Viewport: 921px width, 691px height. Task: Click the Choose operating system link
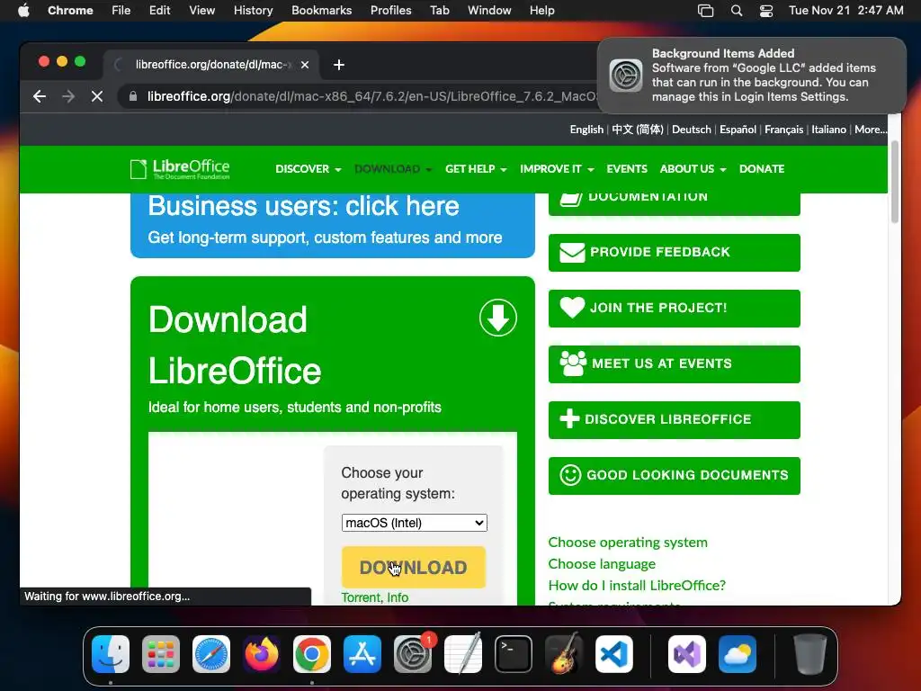(x=628, y=543)
